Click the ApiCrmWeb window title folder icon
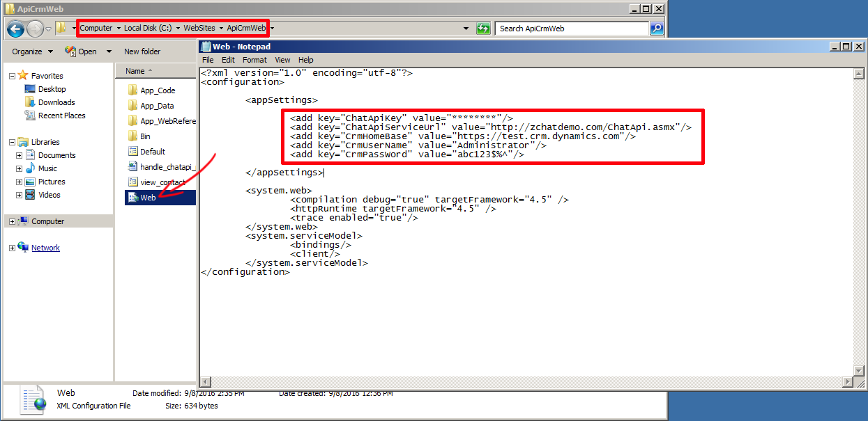Image resolution: width=868 pixels, height=421 pixels. (x=10, y=8)
